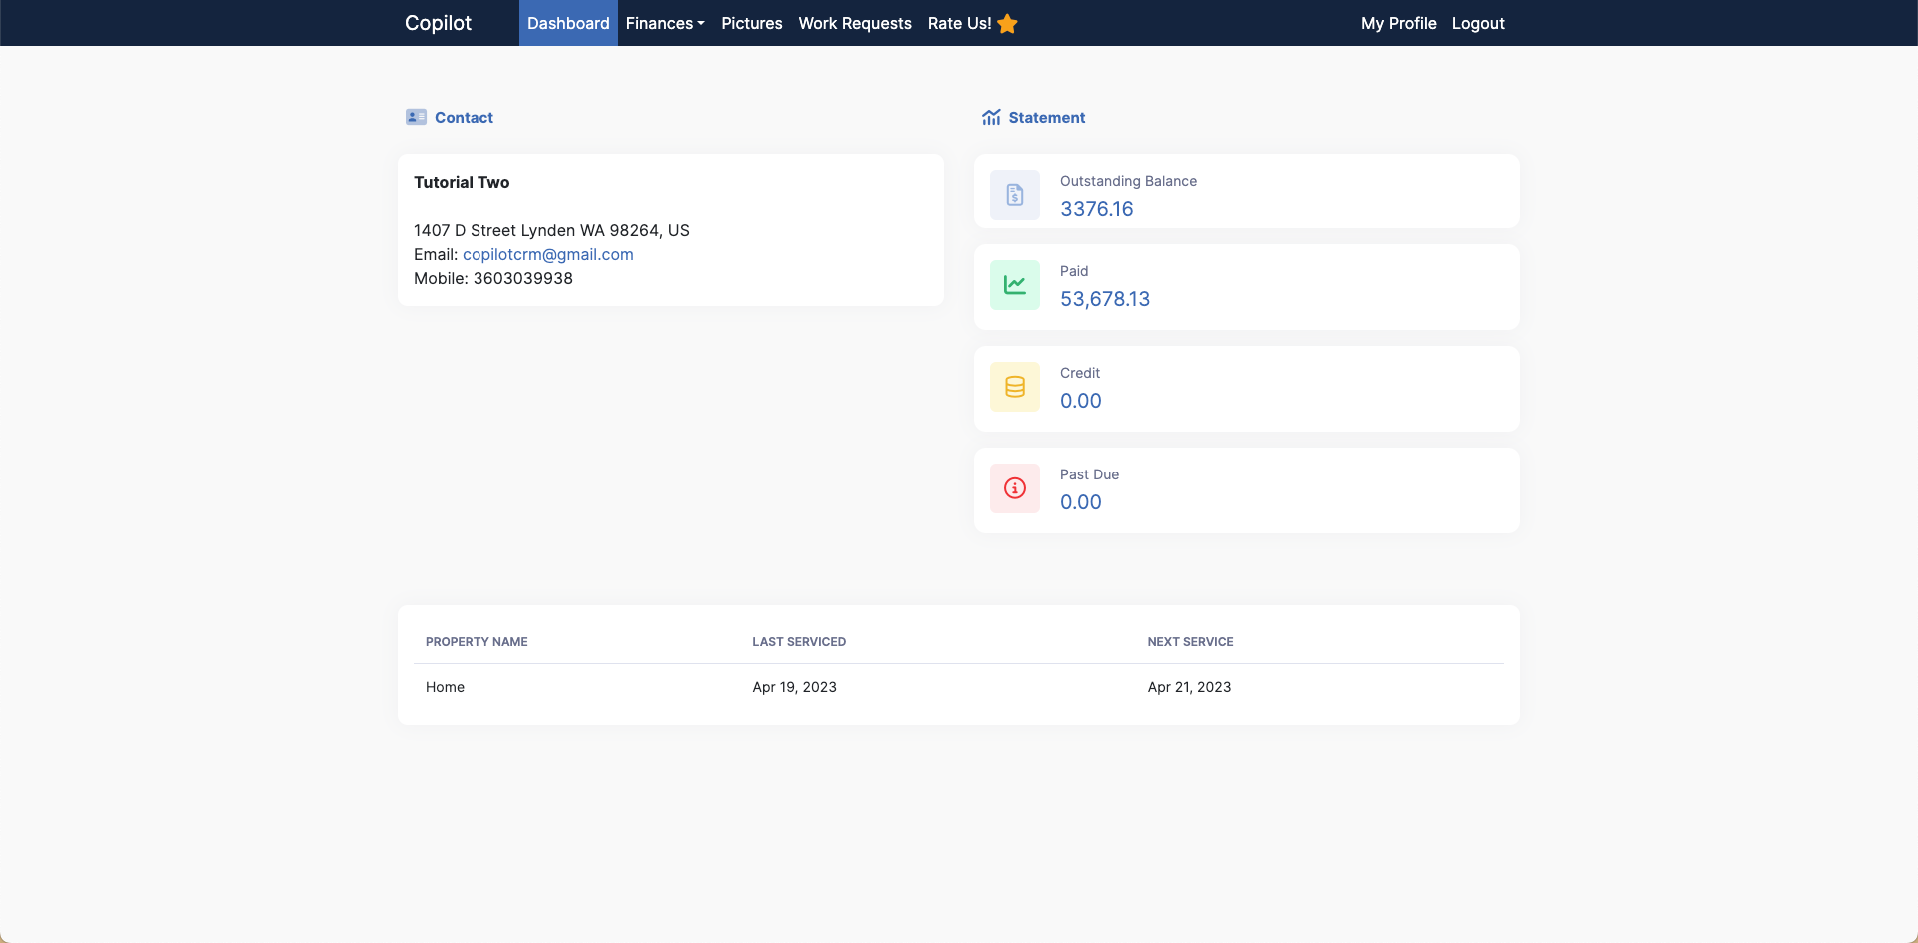Click the Paid label

point(1074,271)
